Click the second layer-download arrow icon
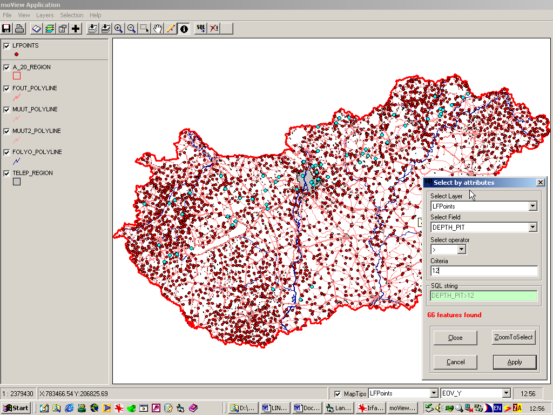The image size is (553, 415). tap(106, 29)
